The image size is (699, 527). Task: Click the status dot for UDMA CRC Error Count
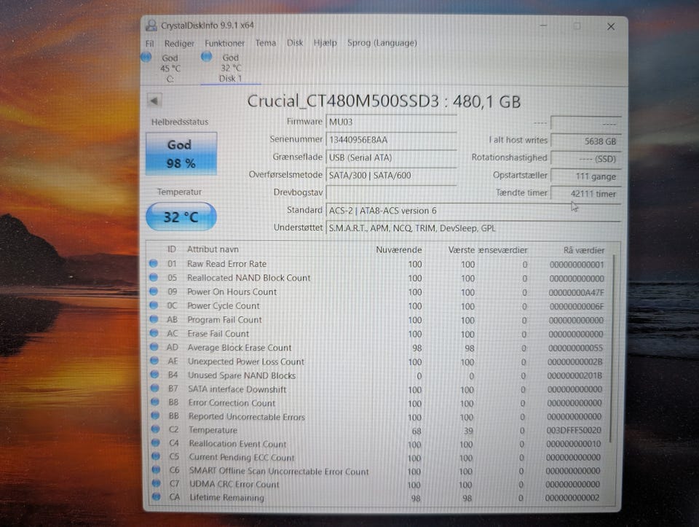pos(156,483)
